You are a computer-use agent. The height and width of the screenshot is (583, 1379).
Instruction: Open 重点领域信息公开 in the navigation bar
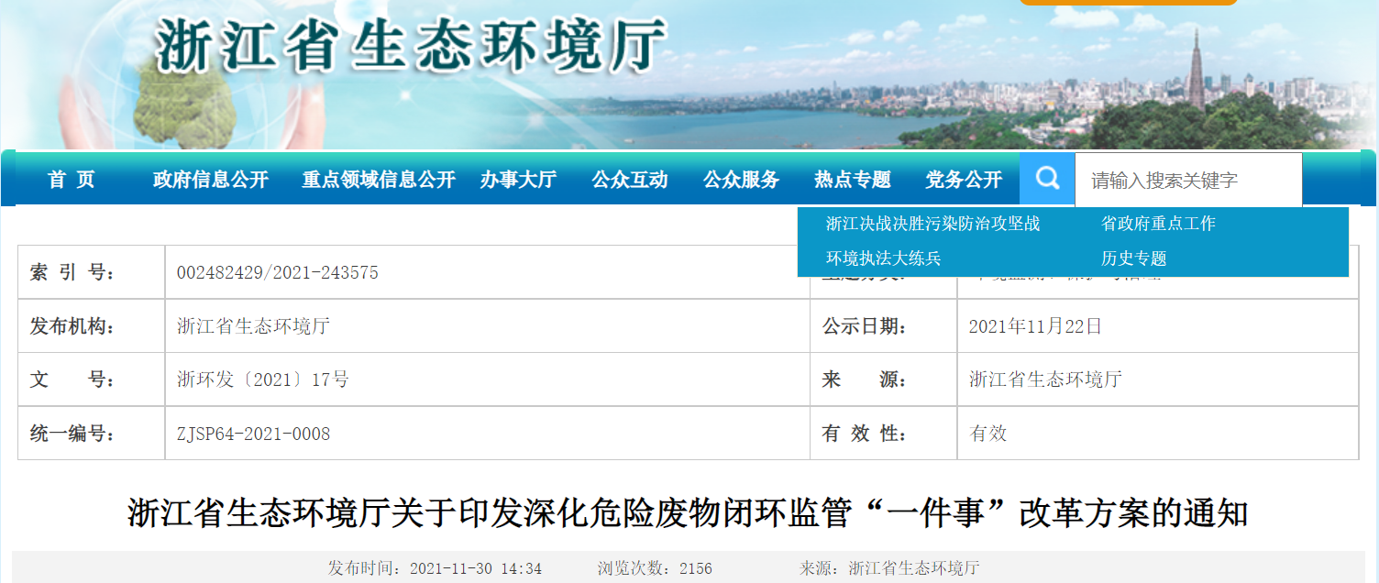379,180
